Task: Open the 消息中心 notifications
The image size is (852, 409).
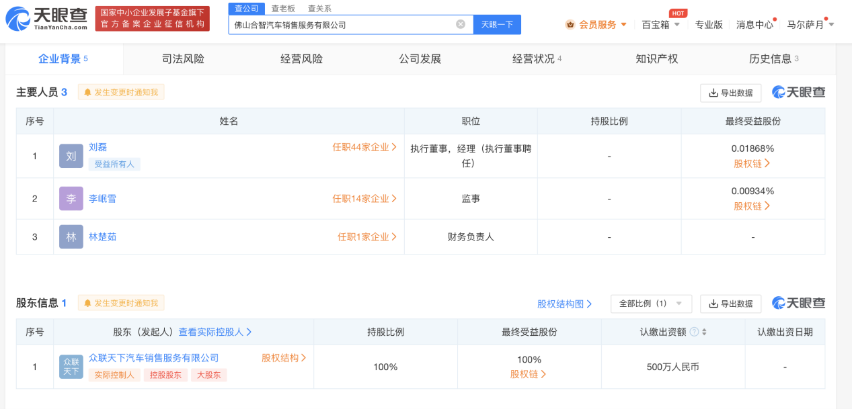Action: pos(755,24)
